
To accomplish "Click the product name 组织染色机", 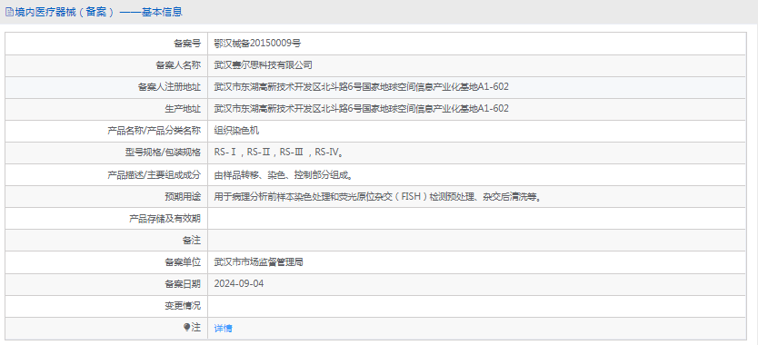I will 237,131.
